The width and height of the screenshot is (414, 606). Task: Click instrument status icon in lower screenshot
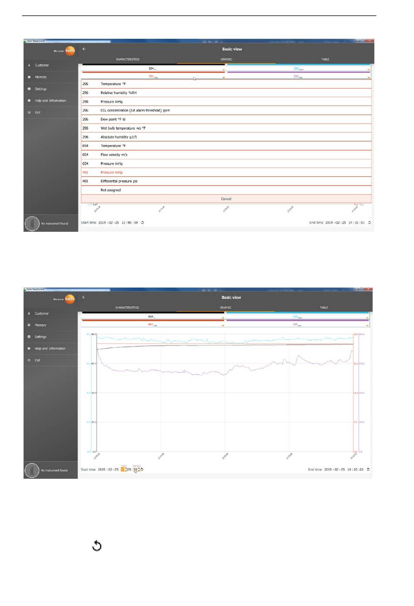pos(32,471)
